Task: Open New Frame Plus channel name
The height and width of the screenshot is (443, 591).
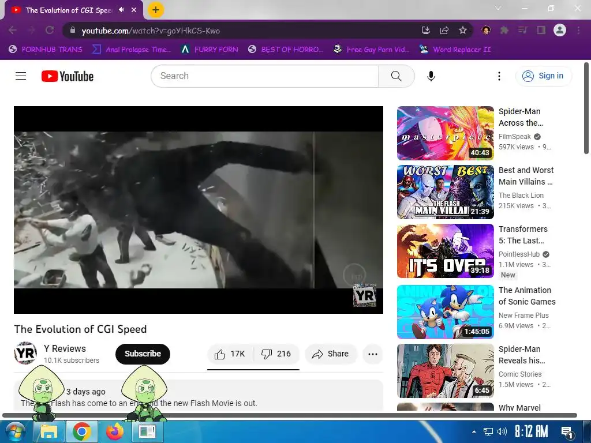Action: (x=523, y=316)
